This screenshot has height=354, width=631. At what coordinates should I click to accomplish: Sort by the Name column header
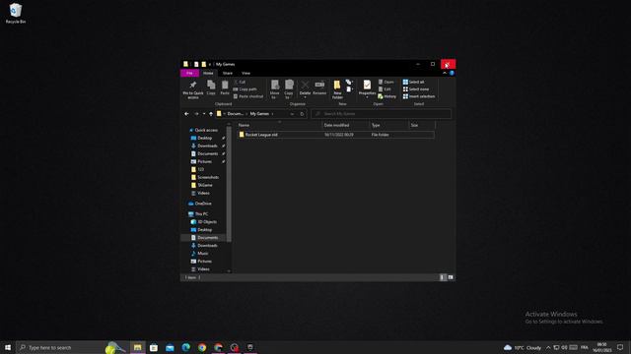tap(279, 125)
